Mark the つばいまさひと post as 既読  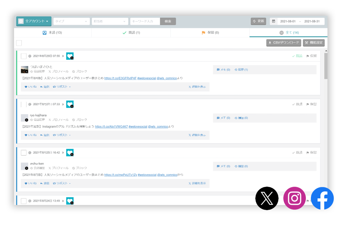tap(297, 56)
